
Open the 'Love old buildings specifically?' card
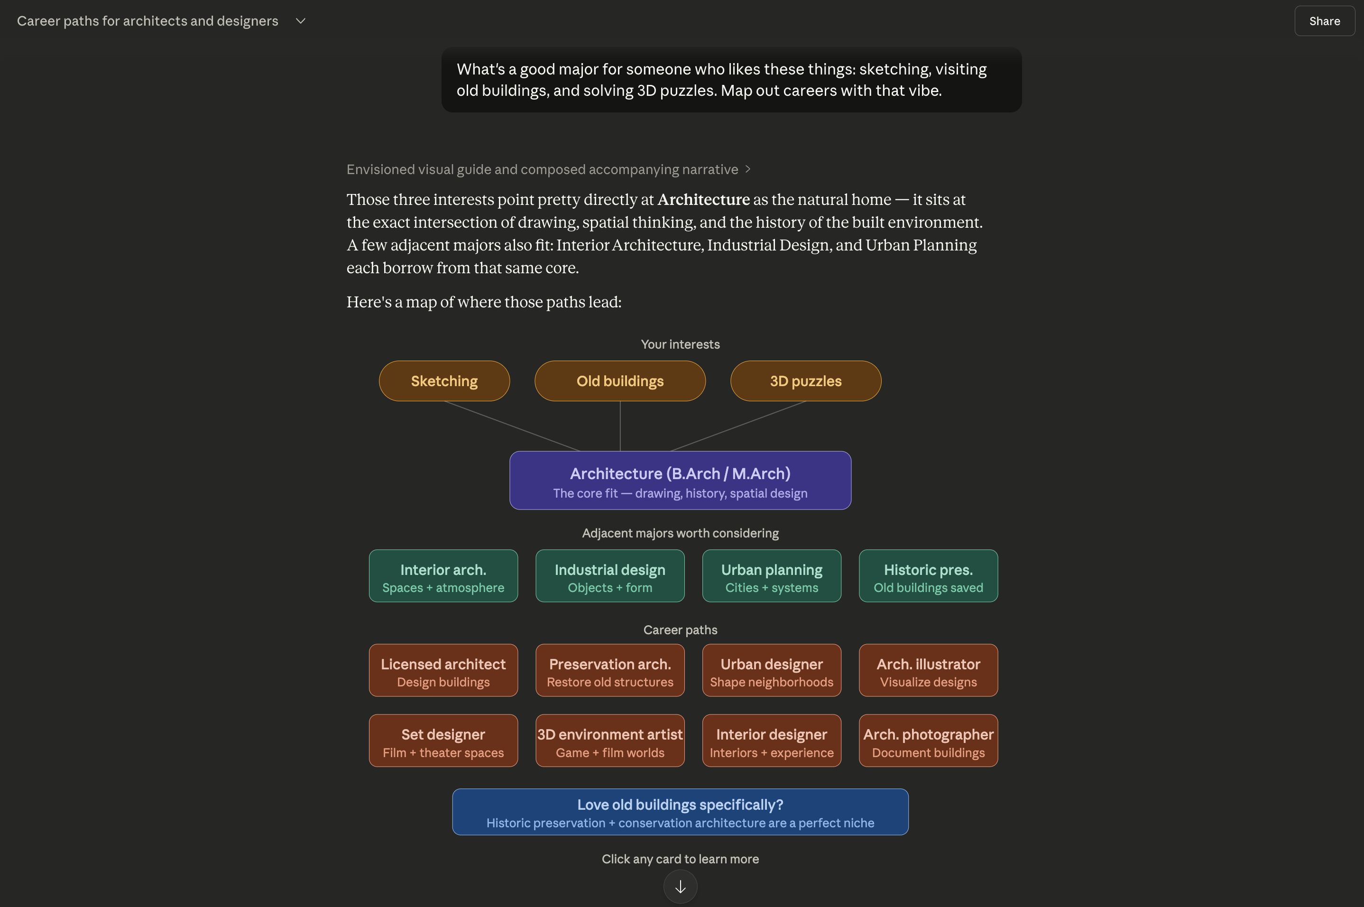[x=680, y=812]
